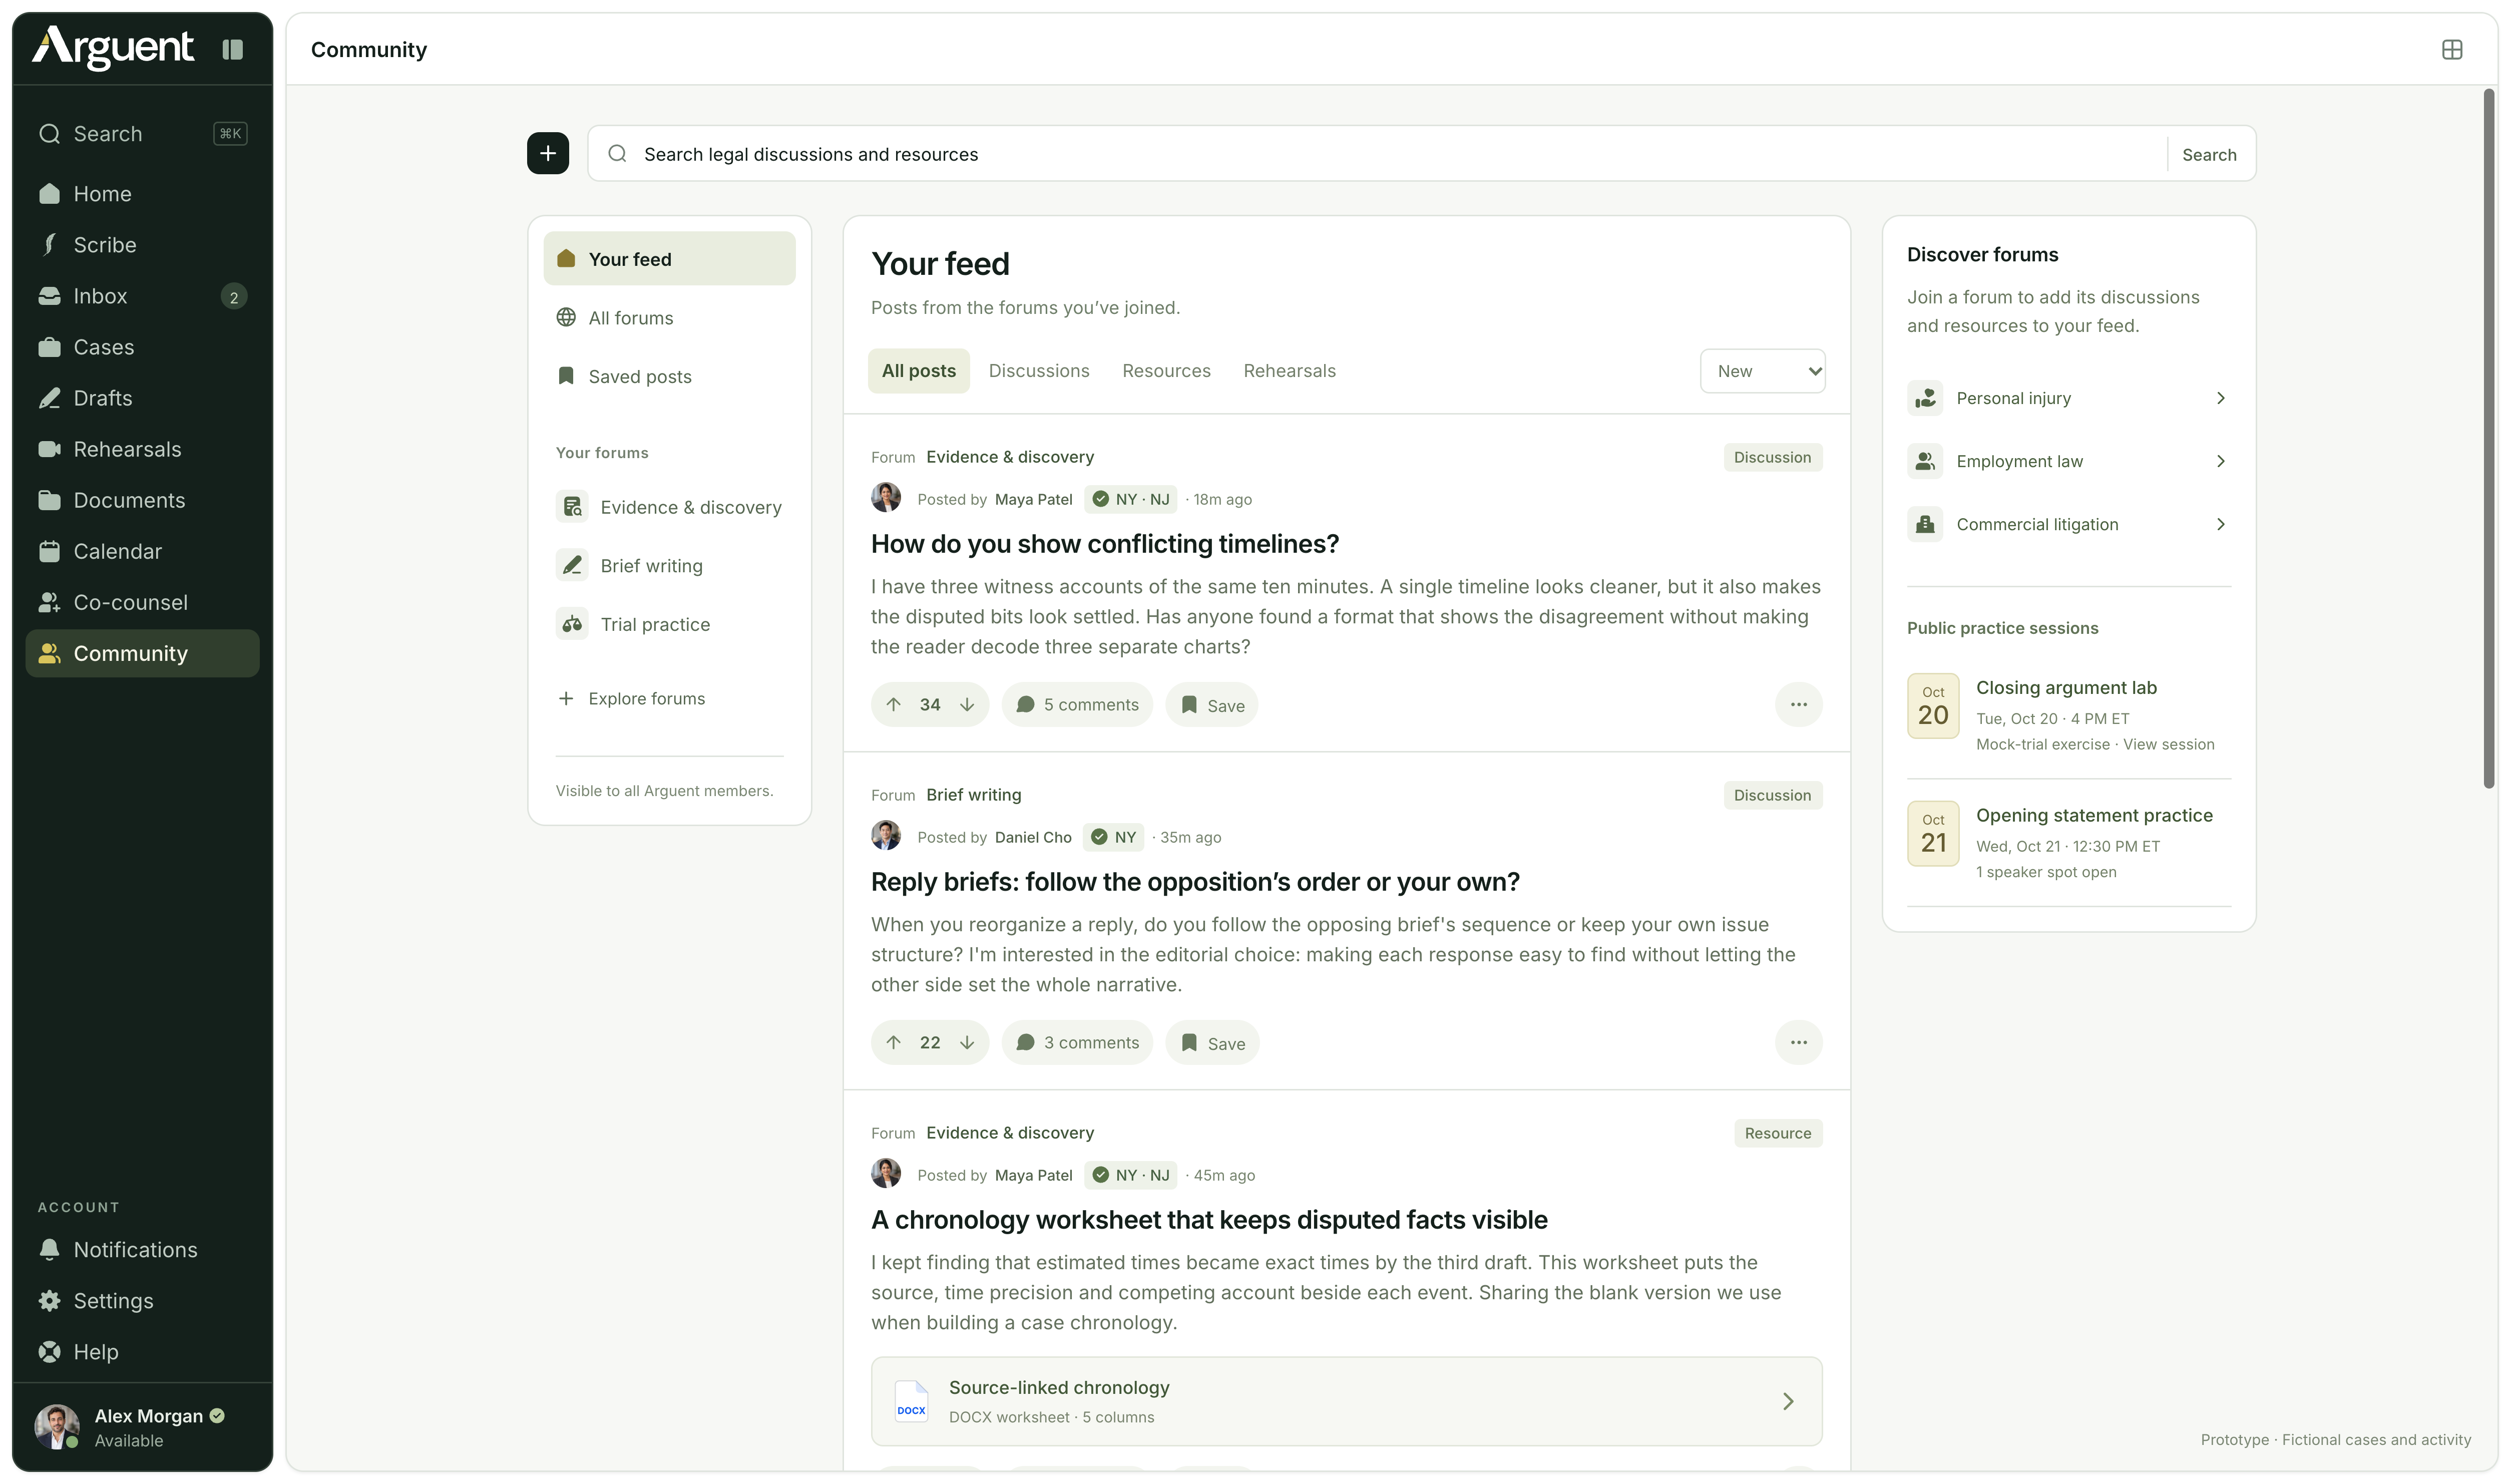Image resolution: width=2511 pixels, height=1484 pixels.
Task: Select the All posts tab
Action: 919,371
